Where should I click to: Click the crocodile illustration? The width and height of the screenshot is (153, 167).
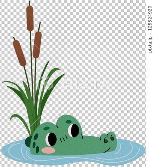click(x=73, y=135)
